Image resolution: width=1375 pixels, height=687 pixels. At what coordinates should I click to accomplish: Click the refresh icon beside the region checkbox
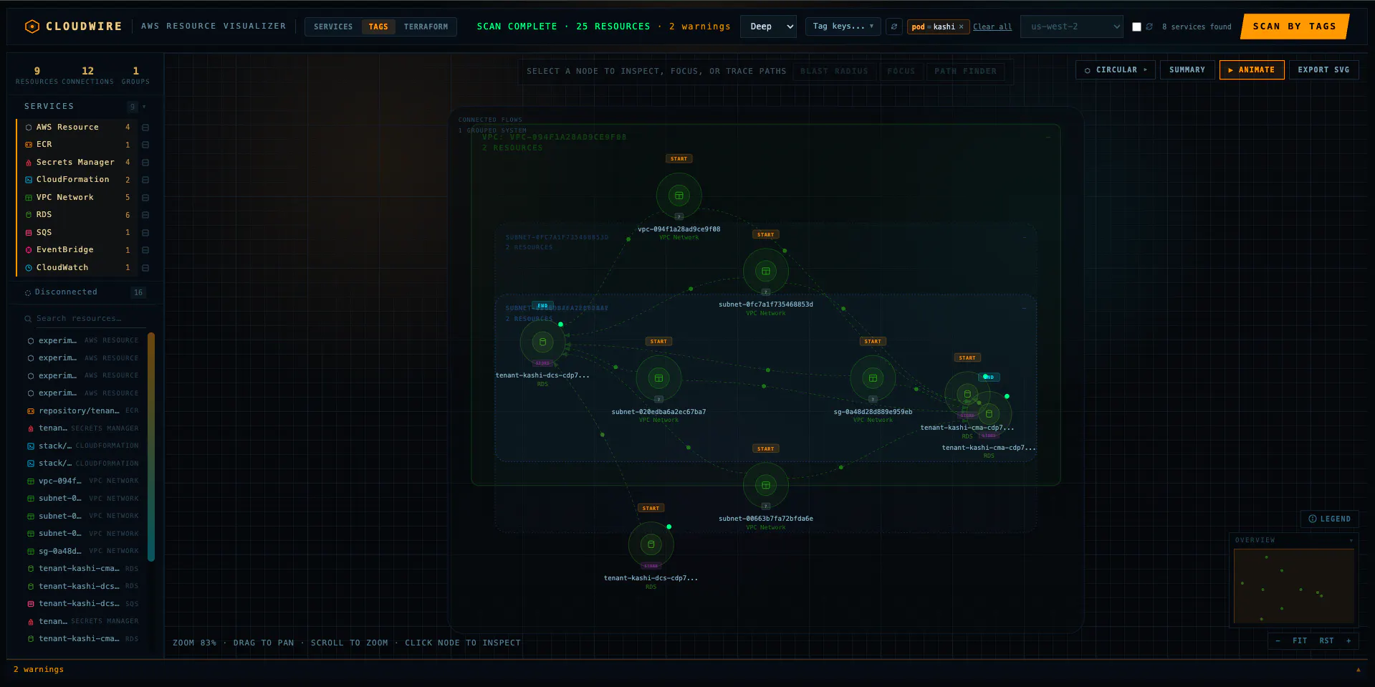point(1149,27)
